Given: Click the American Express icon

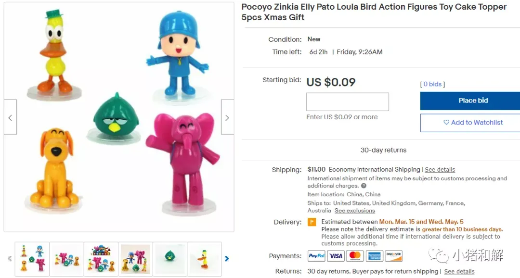Looking at the screenshot, I should (375, 256).
